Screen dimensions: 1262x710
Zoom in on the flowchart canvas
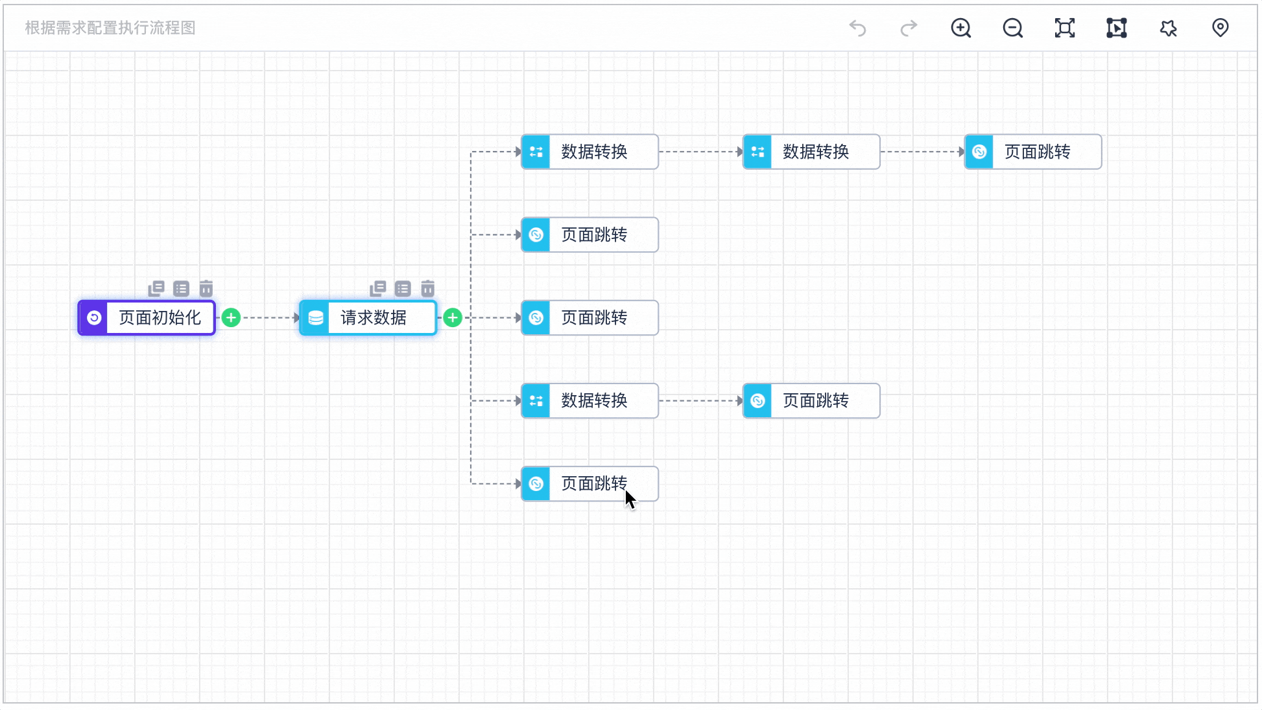click(x=960, y=28)
